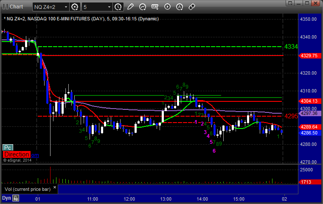Click the Pc button on the chart

[x=8, y=148]
